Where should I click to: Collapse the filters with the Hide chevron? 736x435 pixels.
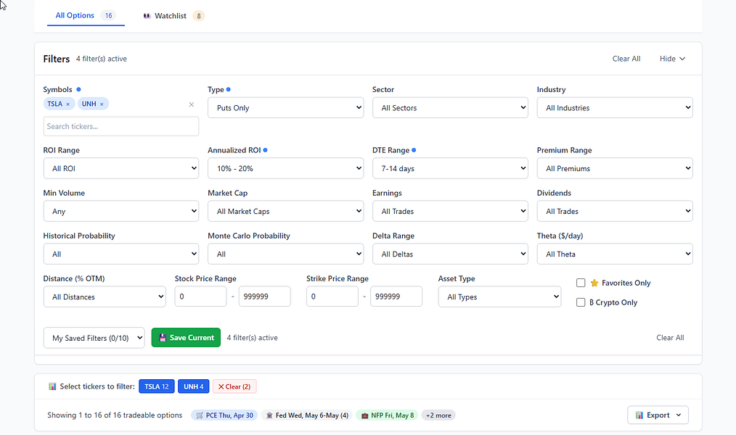[672, 59]
